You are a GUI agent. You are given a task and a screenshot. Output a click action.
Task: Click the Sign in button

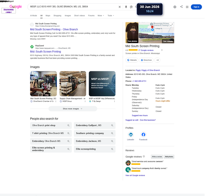pos(196,7)
